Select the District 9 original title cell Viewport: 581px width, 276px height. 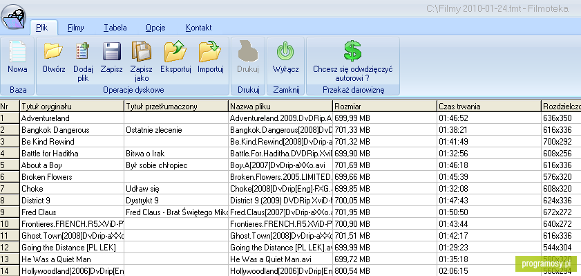72,201
